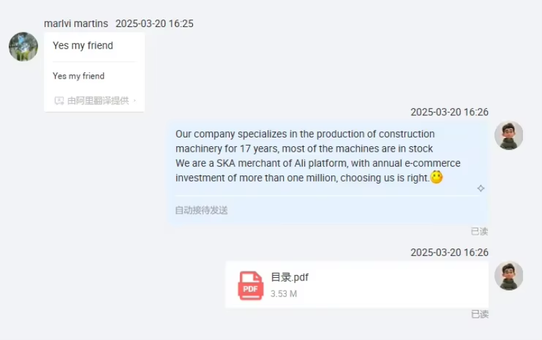Click the auto-reply company introduction message
Screen dimensions: 542x340
click(x=317, y=156)
